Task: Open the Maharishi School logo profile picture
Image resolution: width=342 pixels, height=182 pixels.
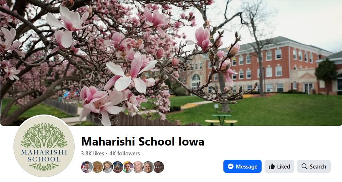Action: 44,146
